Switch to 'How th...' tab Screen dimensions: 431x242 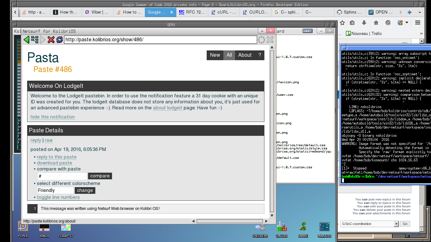tap(66, 12)
